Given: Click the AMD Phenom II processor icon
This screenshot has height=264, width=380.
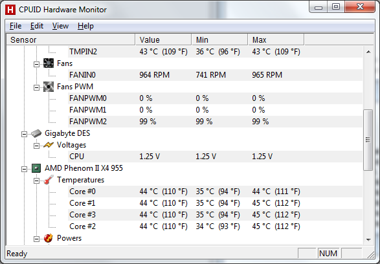Looking at the screenshot, I should (x=36, y=168).
